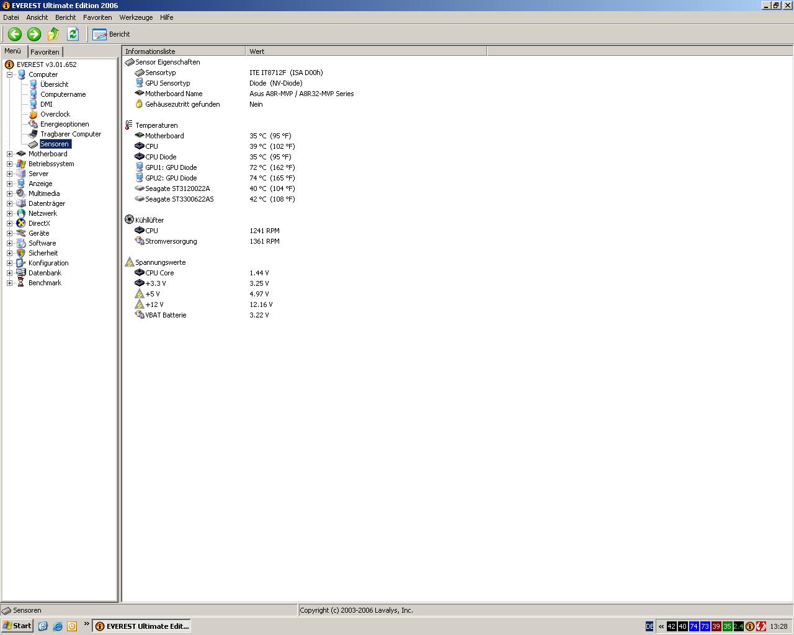Click the Windows Start button
This screenshot has width=794, height=635.
[x=17, y=626]
